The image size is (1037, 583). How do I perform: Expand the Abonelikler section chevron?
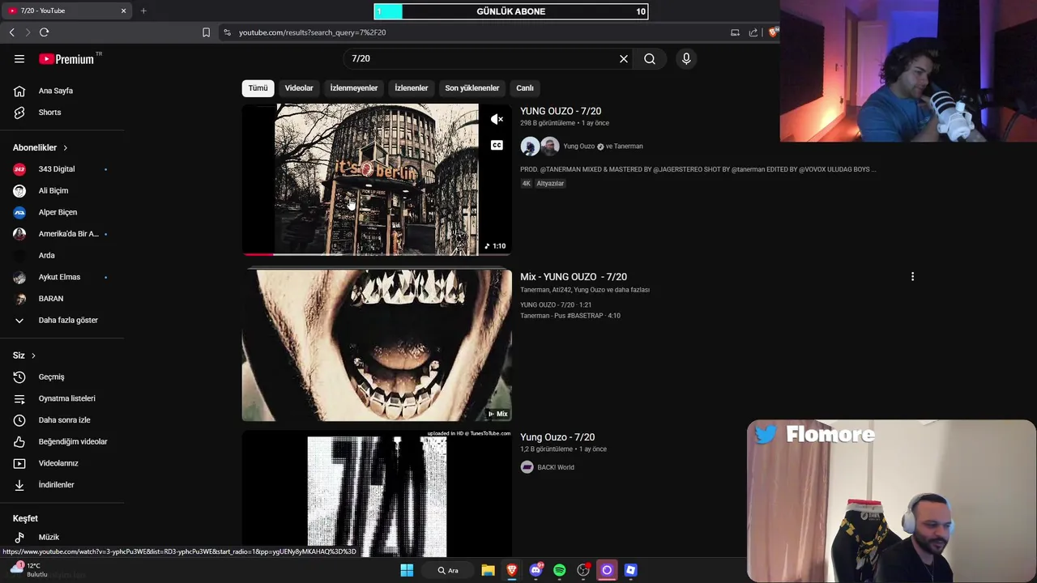(x=66, y=148)
